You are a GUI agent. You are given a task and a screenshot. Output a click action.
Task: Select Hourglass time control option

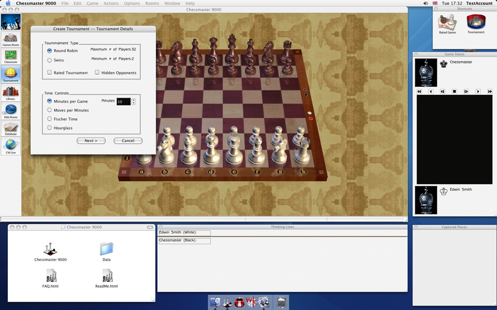tap(50, 128)
